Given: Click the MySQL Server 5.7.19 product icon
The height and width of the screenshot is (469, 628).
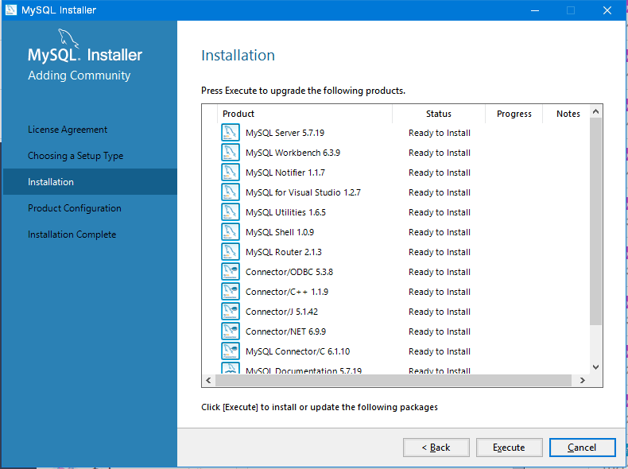Looking at the screenshot, I should [231, 133].
